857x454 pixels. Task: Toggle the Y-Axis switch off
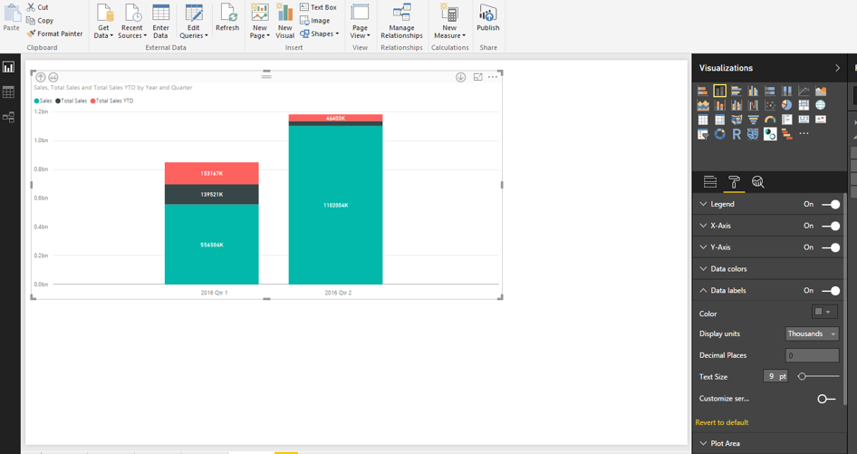[x=831, y=247]
